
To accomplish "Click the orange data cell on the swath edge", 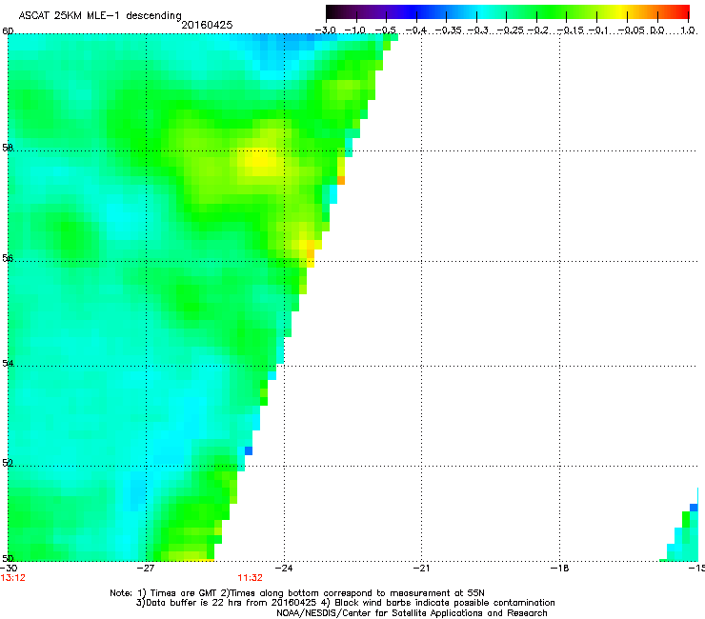I will (341, 180).
